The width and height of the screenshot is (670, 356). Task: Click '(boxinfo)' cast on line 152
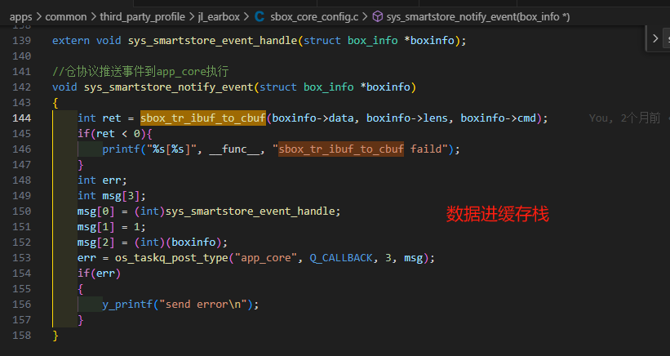tap(193, 243)
